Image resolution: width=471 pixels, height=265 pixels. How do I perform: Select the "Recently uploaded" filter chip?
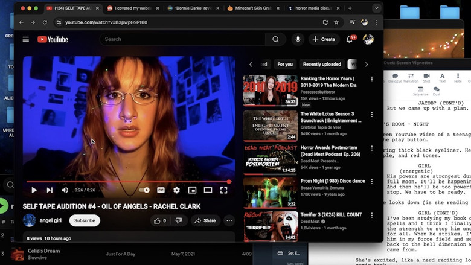(322, 64)
